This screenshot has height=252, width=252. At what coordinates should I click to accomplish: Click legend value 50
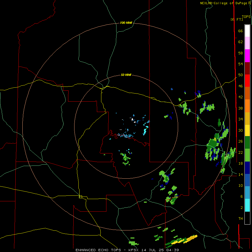coord(241,75)
